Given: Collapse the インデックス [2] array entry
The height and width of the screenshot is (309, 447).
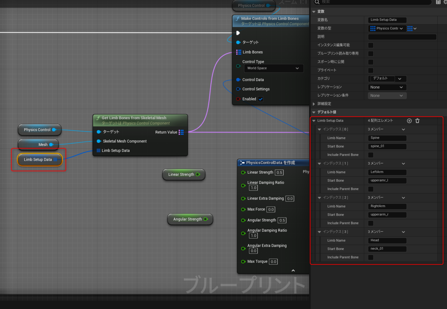Looking at the screenshot, I should 320,197.
